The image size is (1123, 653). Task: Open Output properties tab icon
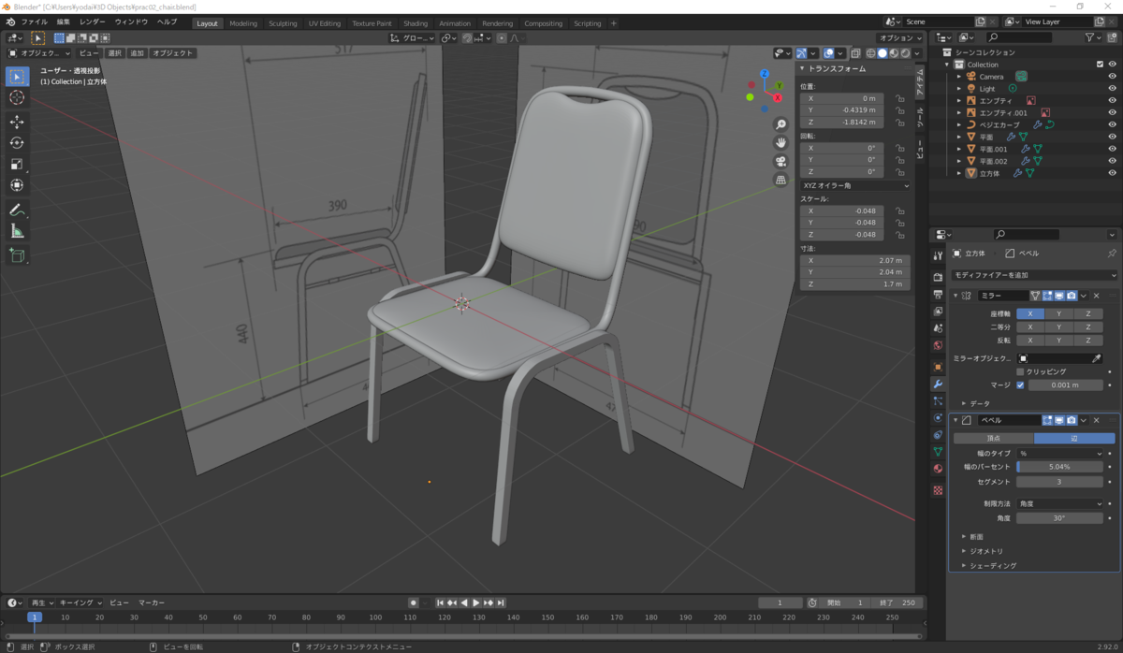[x=938, y=294]
